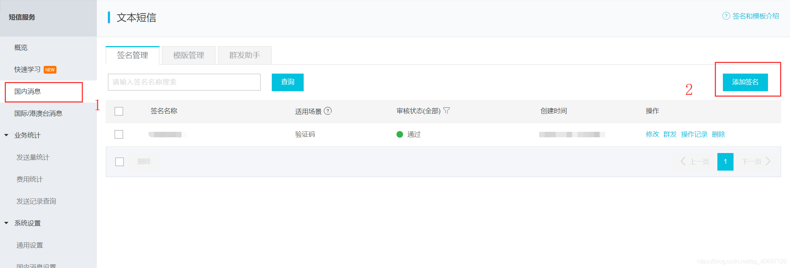Open 操作记录 for the signature row

tap(694, 134)
